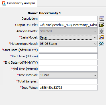The height and width of the screenshot is (105, 106).
Task: Click the Seed Value label
Action: [x=29, y=88]
